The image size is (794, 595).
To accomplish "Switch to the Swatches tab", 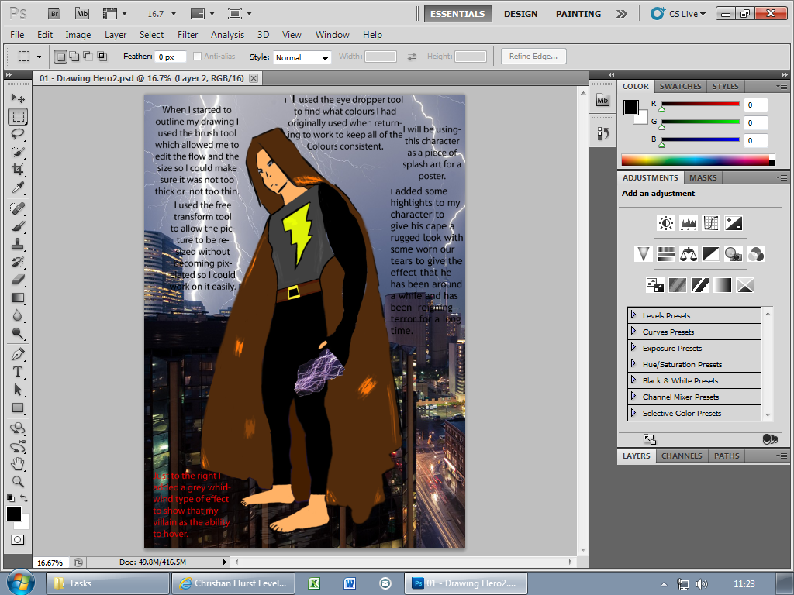I will (x=680, y=86).
